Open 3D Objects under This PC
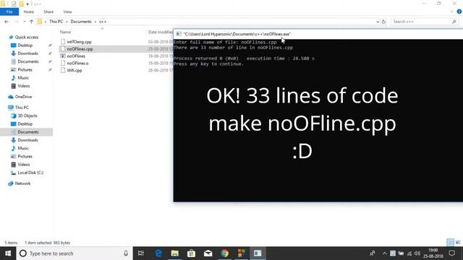This screenshot has width=463, height=260. pyautogui.click(x=27, y=116)
